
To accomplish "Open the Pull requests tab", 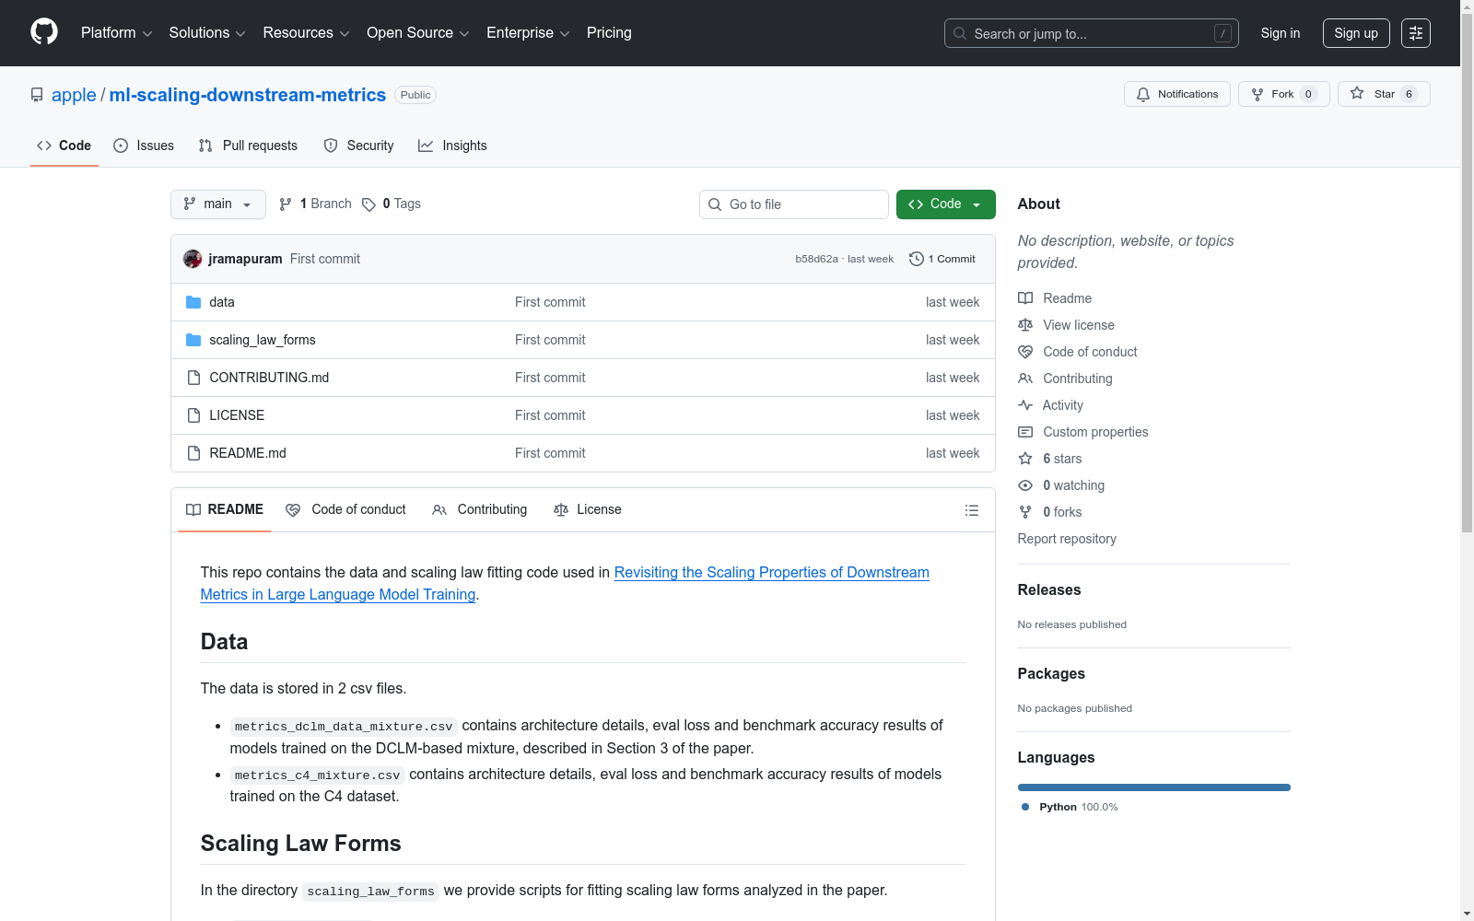I will click(x=248, y=146).
